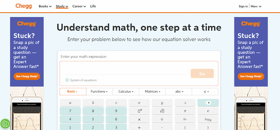Insert the exponent power template key
280x130 pixels.
pyautogui.click(x=139, y=111)
